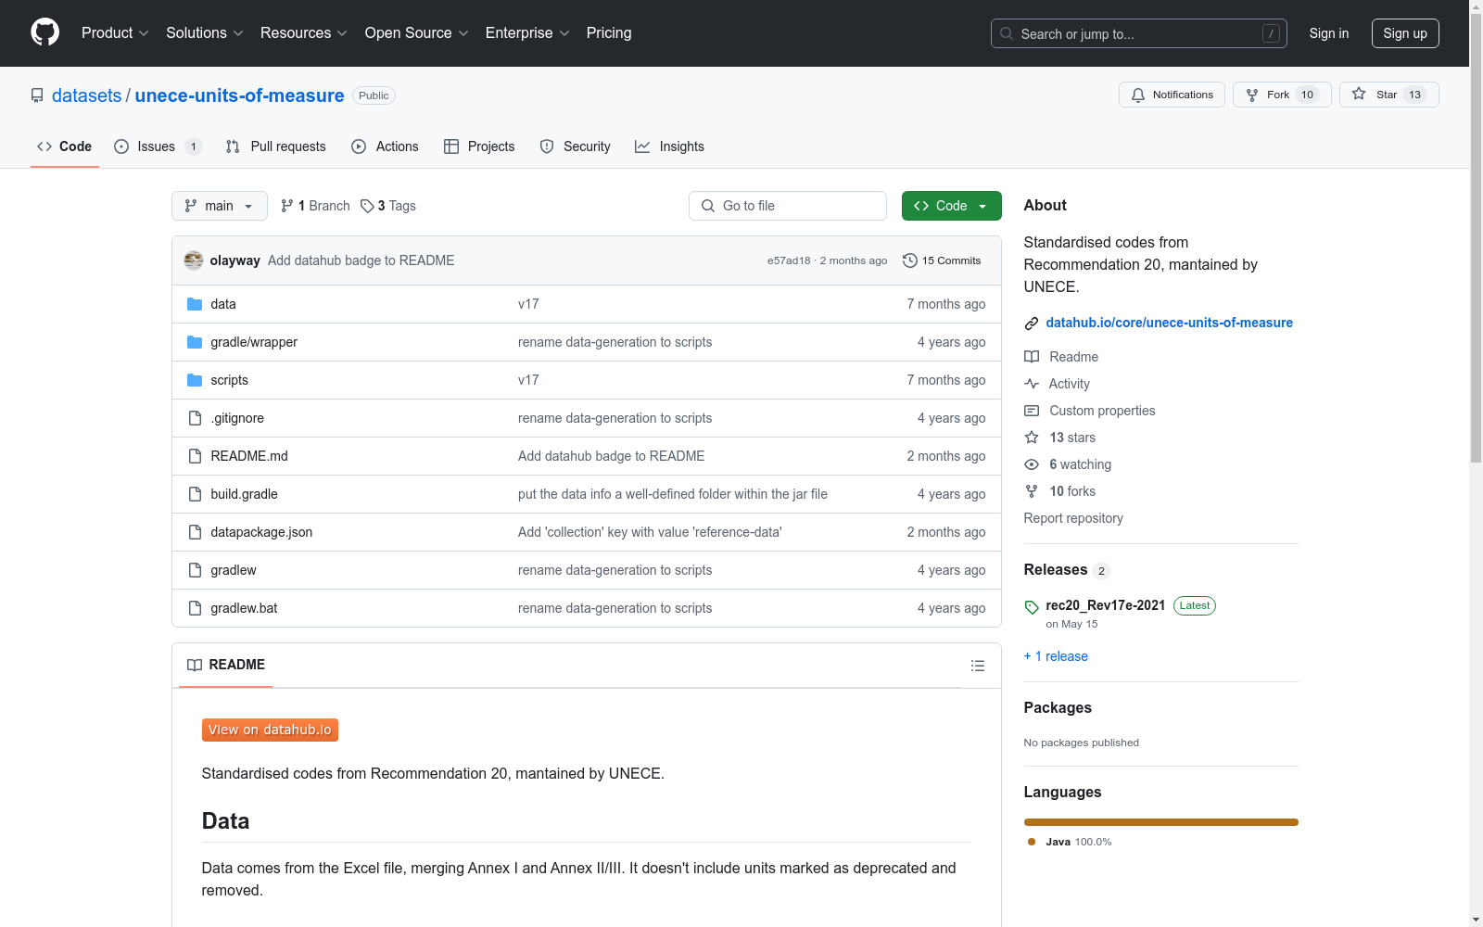Click the branch icon beside 1 Branch
This screenshot has width=1483, height=927.
(287, 206)
